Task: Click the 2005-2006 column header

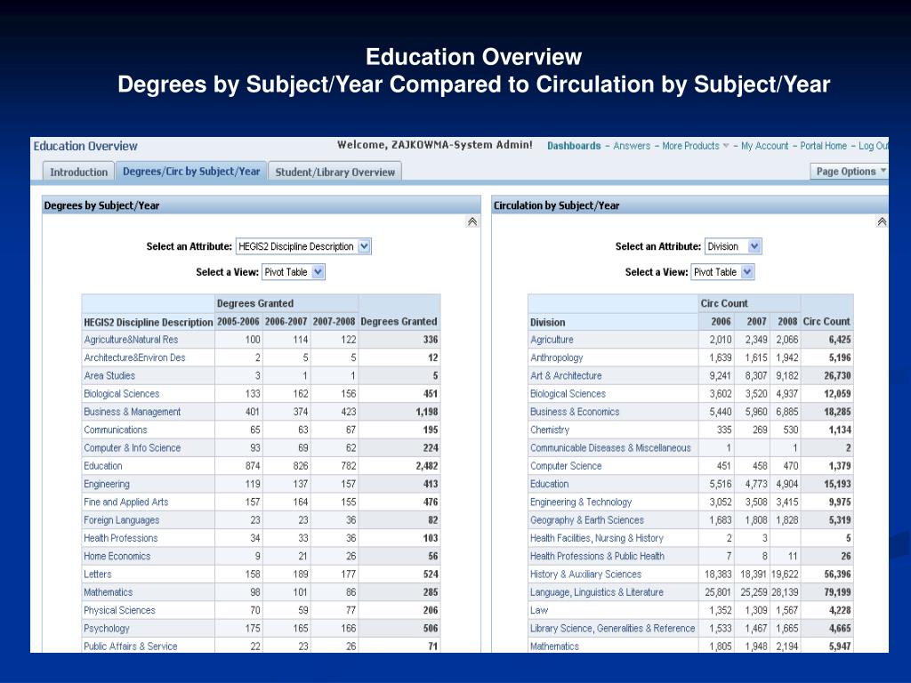Action: (x=238, y=321)
